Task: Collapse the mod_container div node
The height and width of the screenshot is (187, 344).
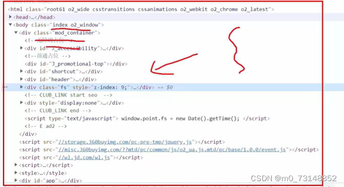Action: pos(16,33)
